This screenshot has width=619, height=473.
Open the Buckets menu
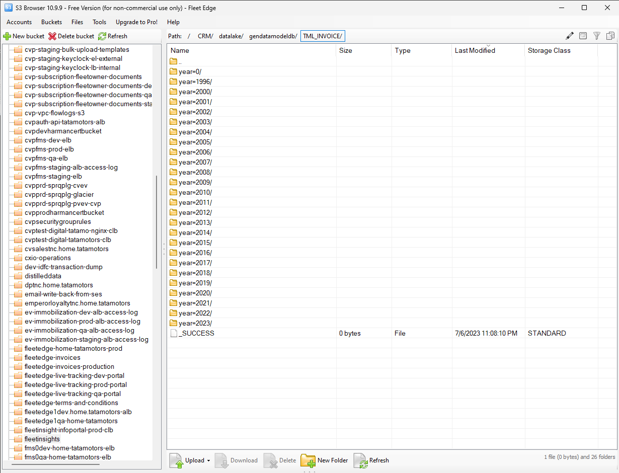51,22
